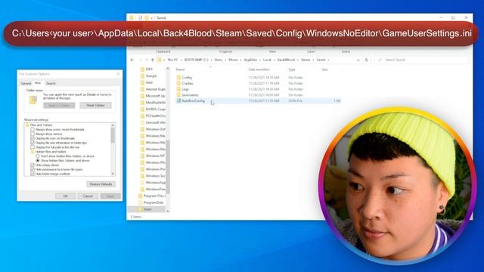Select NVIDIA Corporation folder in navigation pane
Image resolution: width=484 pixels, height=272 pixels.
pos(155,109)
